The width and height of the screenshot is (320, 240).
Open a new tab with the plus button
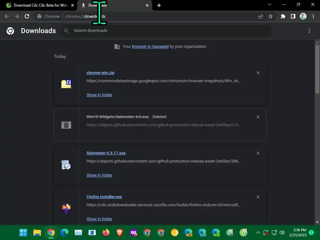click(x=159, y=5)
